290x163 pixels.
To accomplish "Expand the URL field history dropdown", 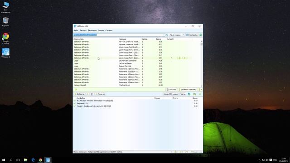I will pos(164,35).
